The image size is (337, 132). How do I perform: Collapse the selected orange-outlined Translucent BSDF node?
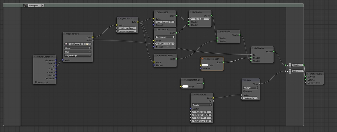(202, 59)
